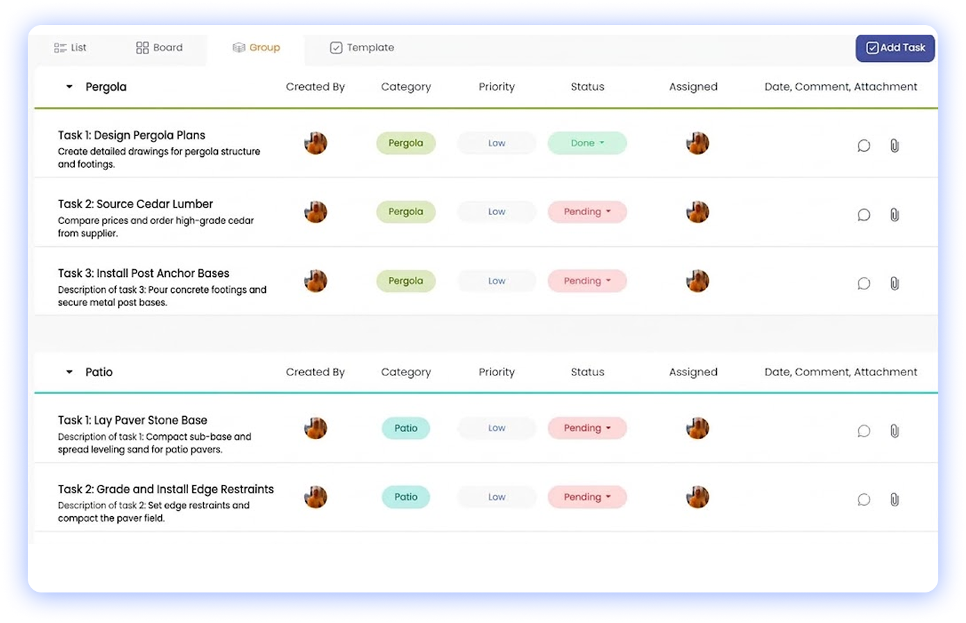Open comments for Install Post Anchor Bases
This screenshot has height=623, width=966.
point(863,284)
